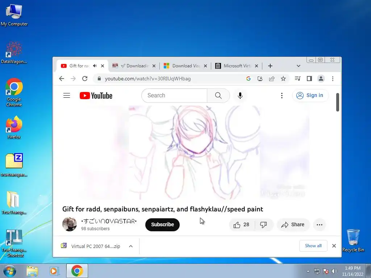
Task: Close the Downloading tab
Action: point(154,66)
